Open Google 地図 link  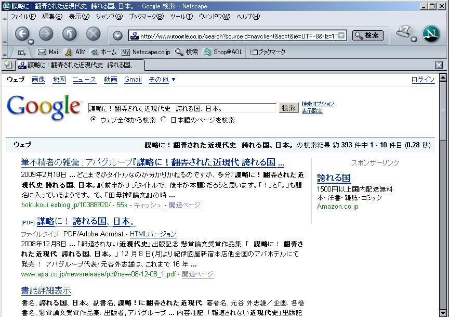coord(59,80)
